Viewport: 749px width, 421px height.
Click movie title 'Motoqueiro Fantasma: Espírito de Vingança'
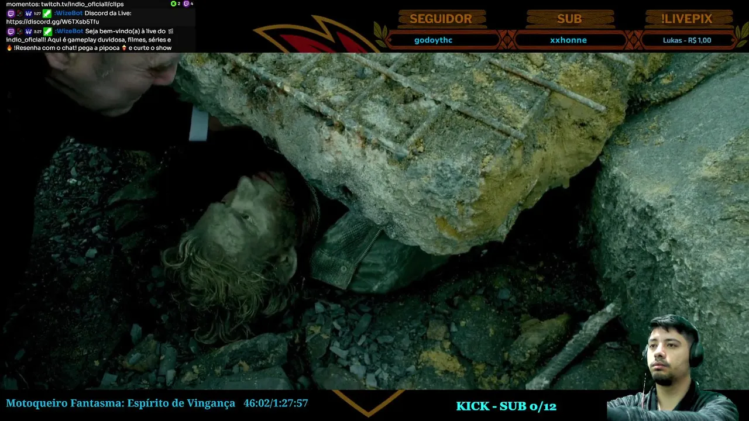coord(121,403)
